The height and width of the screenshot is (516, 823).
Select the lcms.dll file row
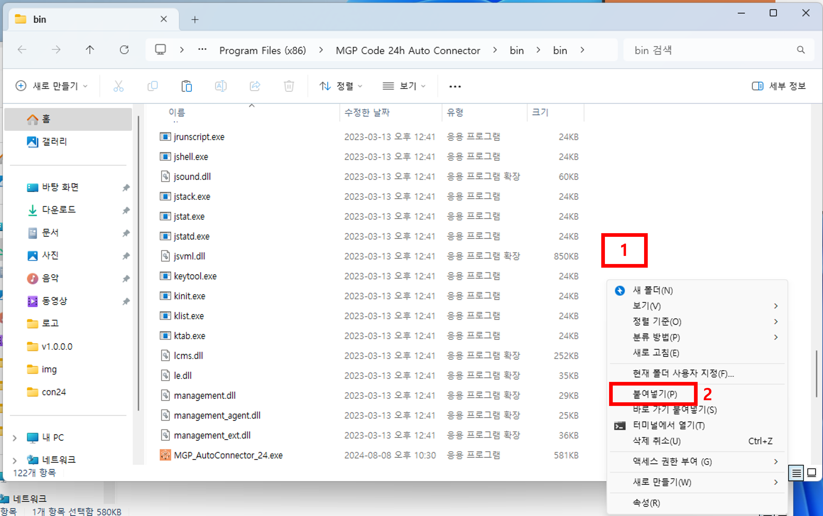[369, 356]
